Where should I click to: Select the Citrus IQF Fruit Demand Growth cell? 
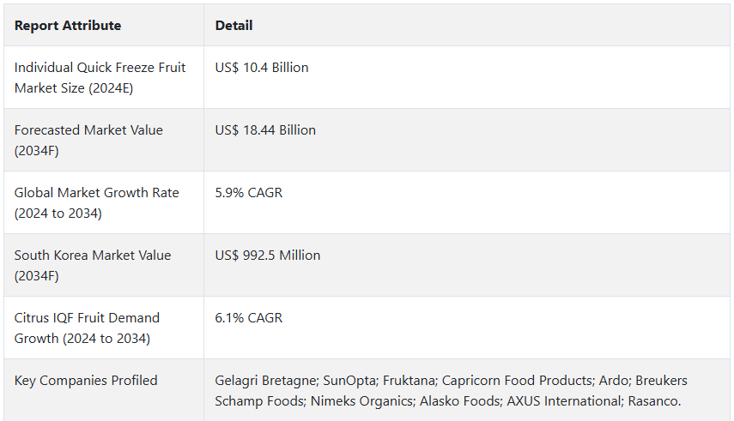(104, 328)
